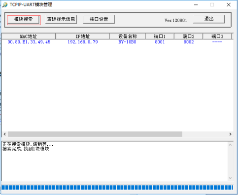Sort by IP地址 column header
Image resolution: width=238 pixels, height=195 pixels.
[82, 36]
